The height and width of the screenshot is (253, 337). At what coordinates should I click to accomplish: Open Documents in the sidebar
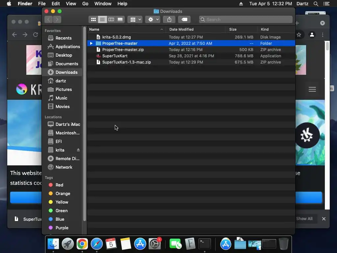(x=62, y=64)
